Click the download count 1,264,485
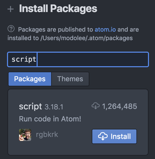The width and height of the screenshot is (155, 159). click(120, 107)
